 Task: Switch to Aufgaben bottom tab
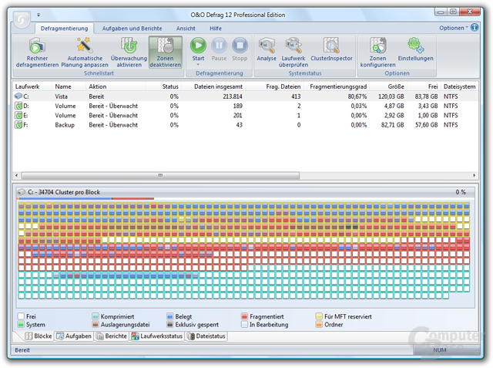pyautogui.click(x=74, y=336)
